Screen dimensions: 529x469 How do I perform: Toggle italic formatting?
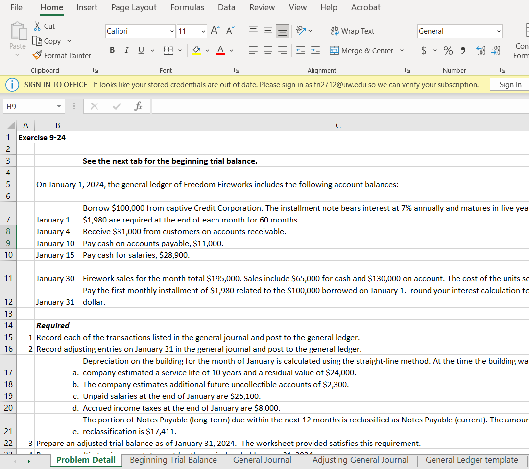click(x=125, y=50)
